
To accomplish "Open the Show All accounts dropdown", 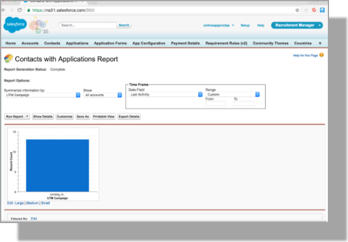I will 102,95.
